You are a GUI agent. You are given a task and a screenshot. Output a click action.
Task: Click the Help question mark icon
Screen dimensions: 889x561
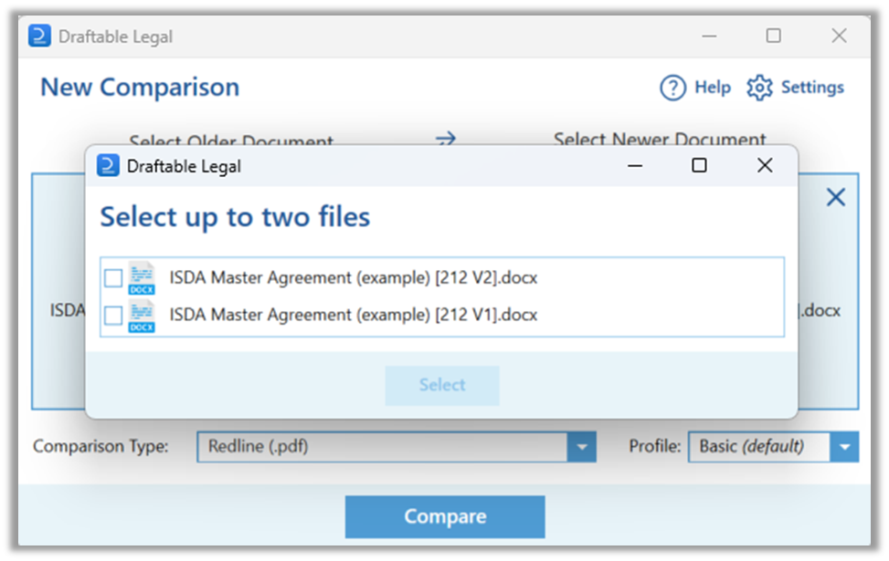673,88
